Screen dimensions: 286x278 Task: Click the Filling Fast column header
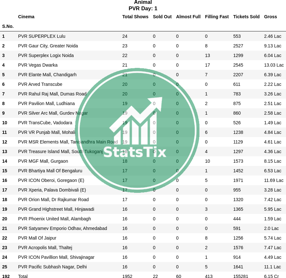[217, 17]
